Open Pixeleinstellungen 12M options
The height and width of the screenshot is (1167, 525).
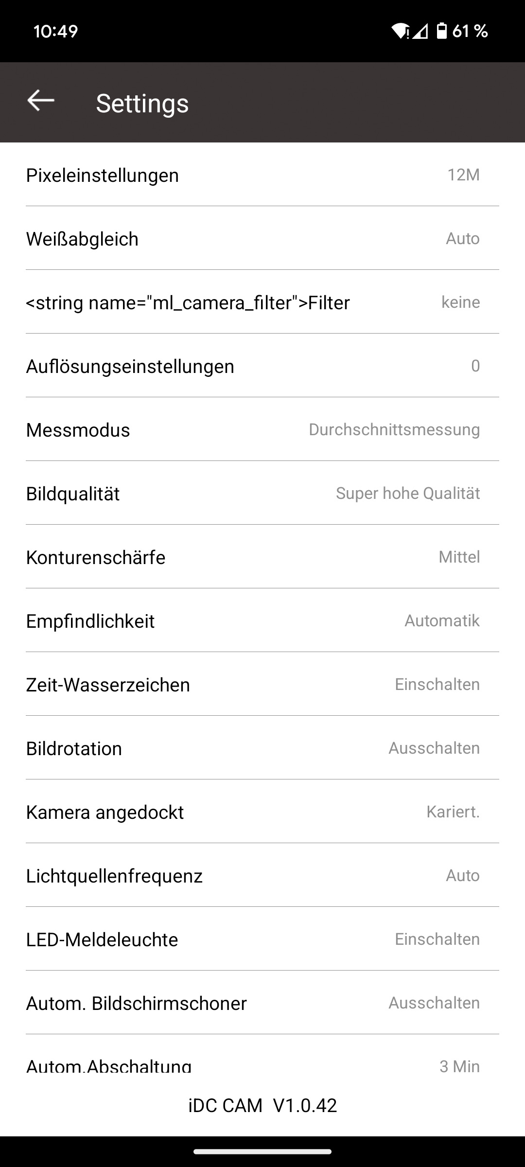(262, 175)
